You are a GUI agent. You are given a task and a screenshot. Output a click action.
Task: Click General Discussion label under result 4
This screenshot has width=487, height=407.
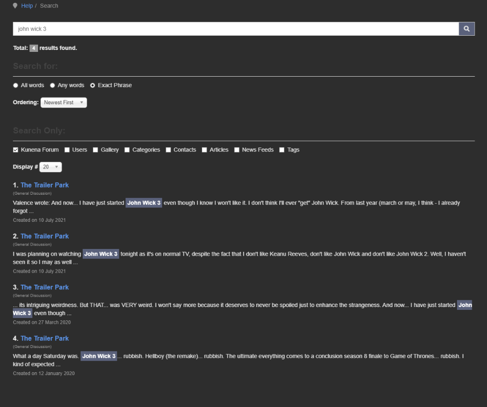pos(32,347)
